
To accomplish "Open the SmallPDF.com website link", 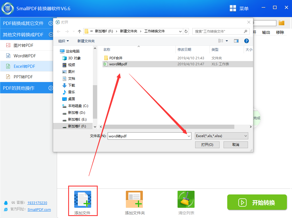I will pyautogui.click(x=39, y=209).
